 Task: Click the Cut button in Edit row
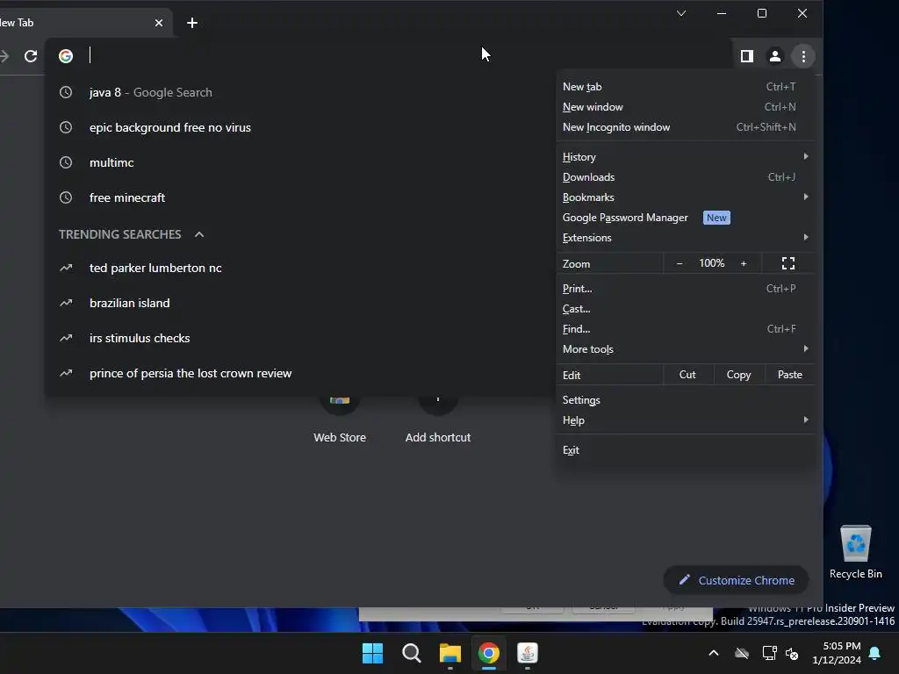pos(687,375)
